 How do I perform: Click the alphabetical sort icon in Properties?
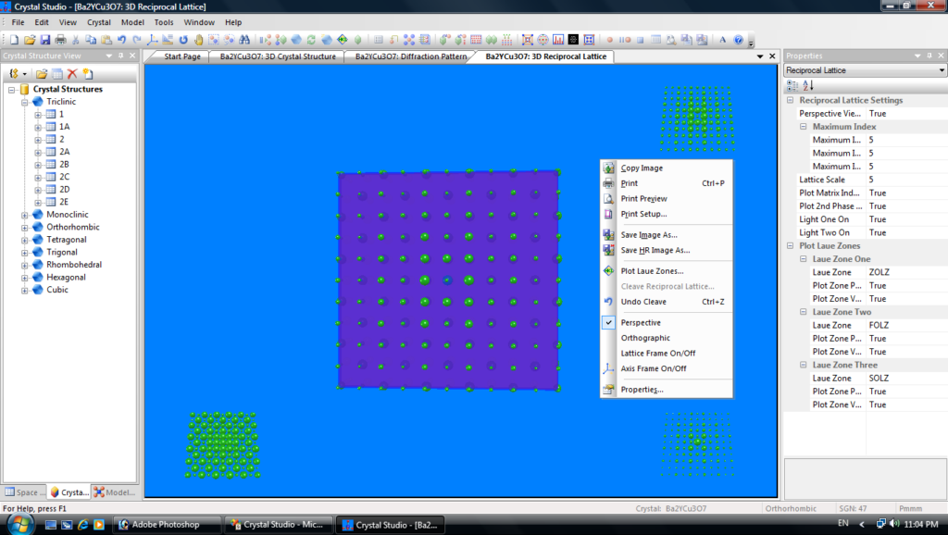(806, 85)
